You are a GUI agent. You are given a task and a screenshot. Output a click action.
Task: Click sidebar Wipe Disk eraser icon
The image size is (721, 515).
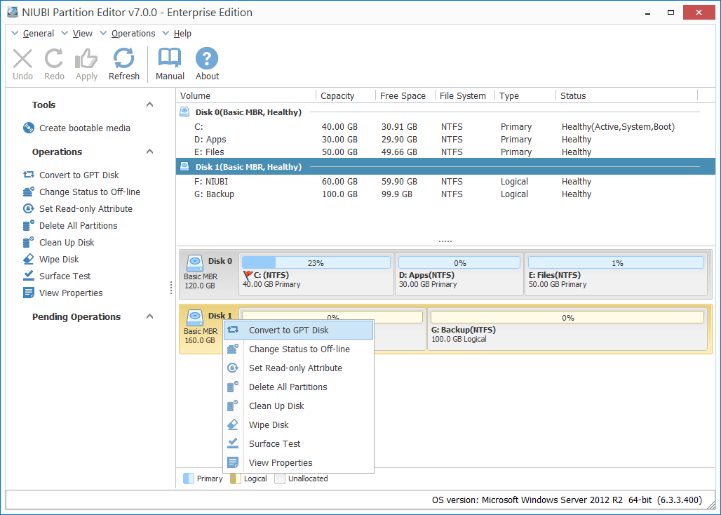click(x=29, y=260)
